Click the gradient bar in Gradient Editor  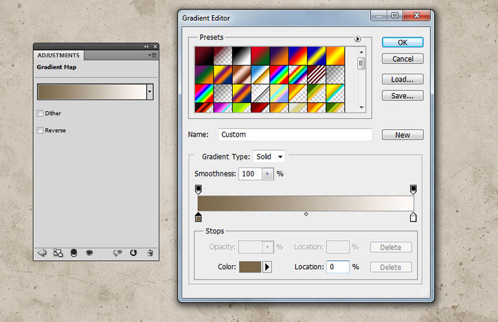(x=306, y=203)
